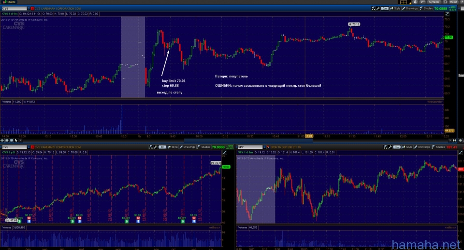Click the Symbols button
The width and height of the screenshot is (464, 250).
coord(434,2)
